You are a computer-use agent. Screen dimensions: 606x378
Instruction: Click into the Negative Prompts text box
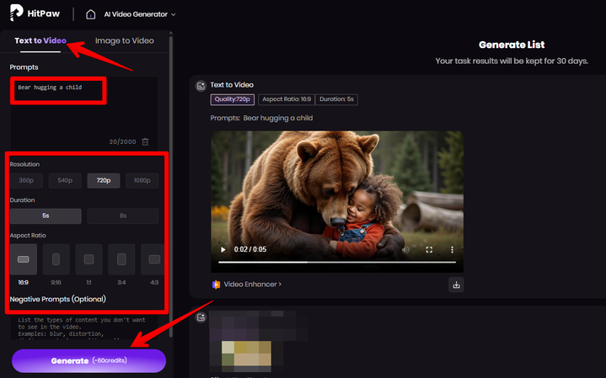(x=84, y=327)
